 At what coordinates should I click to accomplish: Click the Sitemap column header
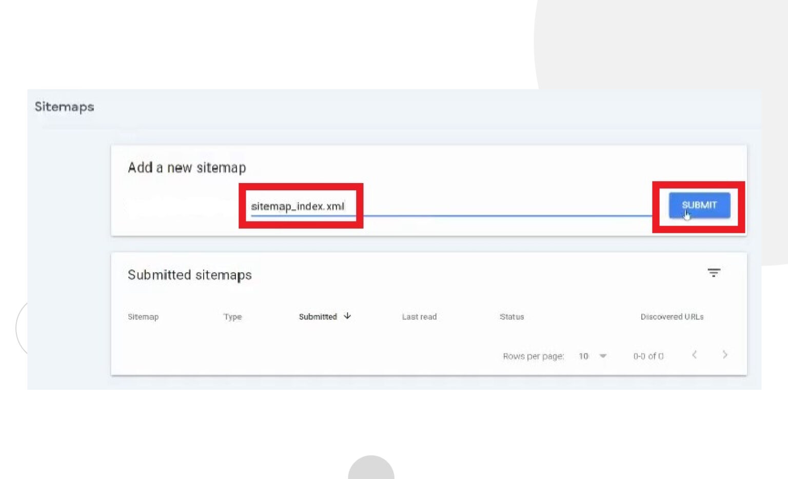[143, 317]
